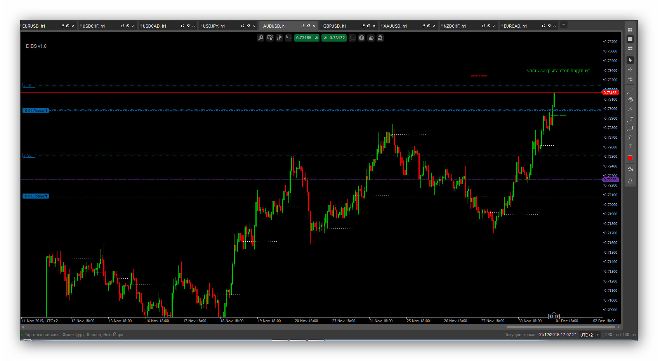The image size is (658, 361).
Task: Select the lower 0.01 lot position label
Action: 36,196
